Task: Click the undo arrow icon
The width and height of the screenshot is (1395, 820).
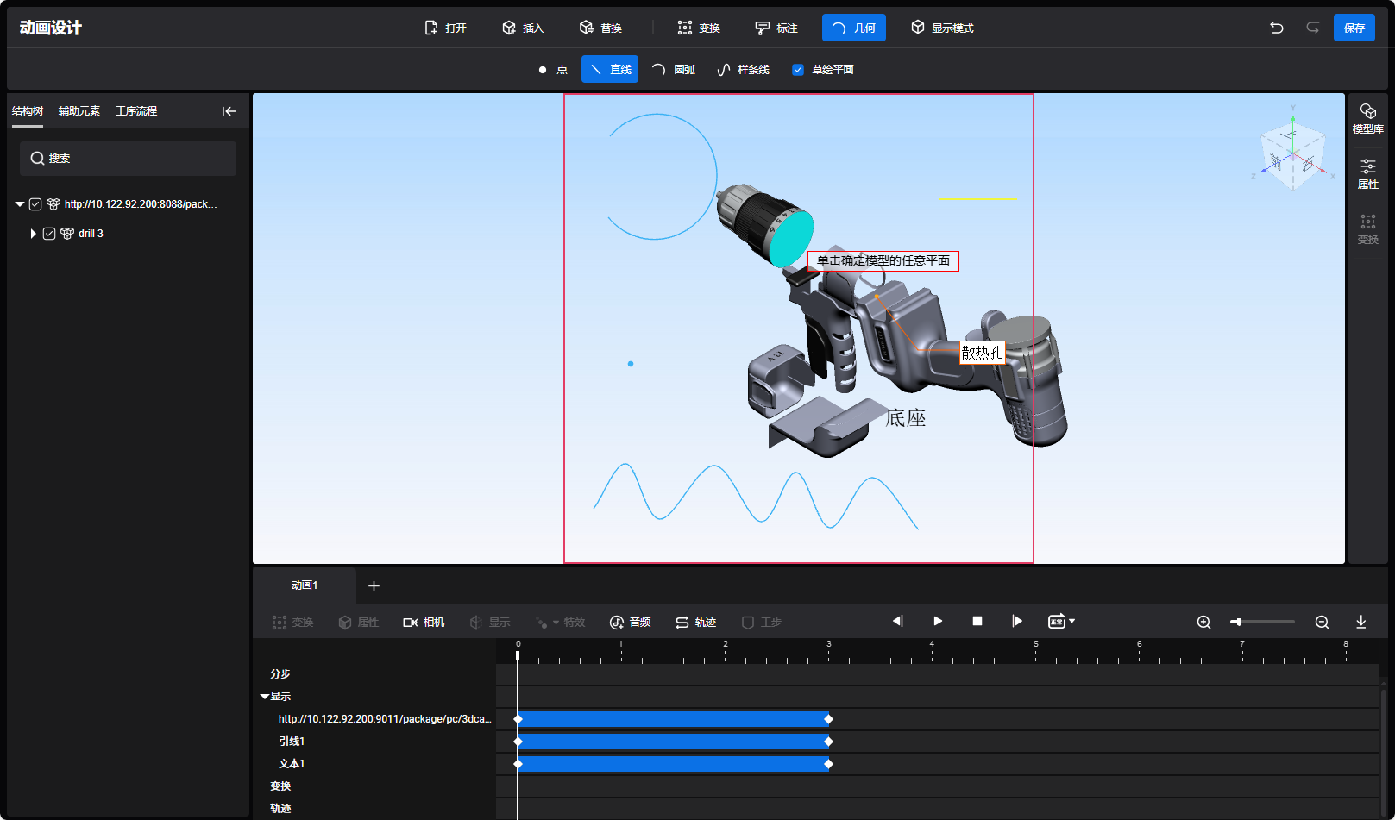Action: [1276, 28]
